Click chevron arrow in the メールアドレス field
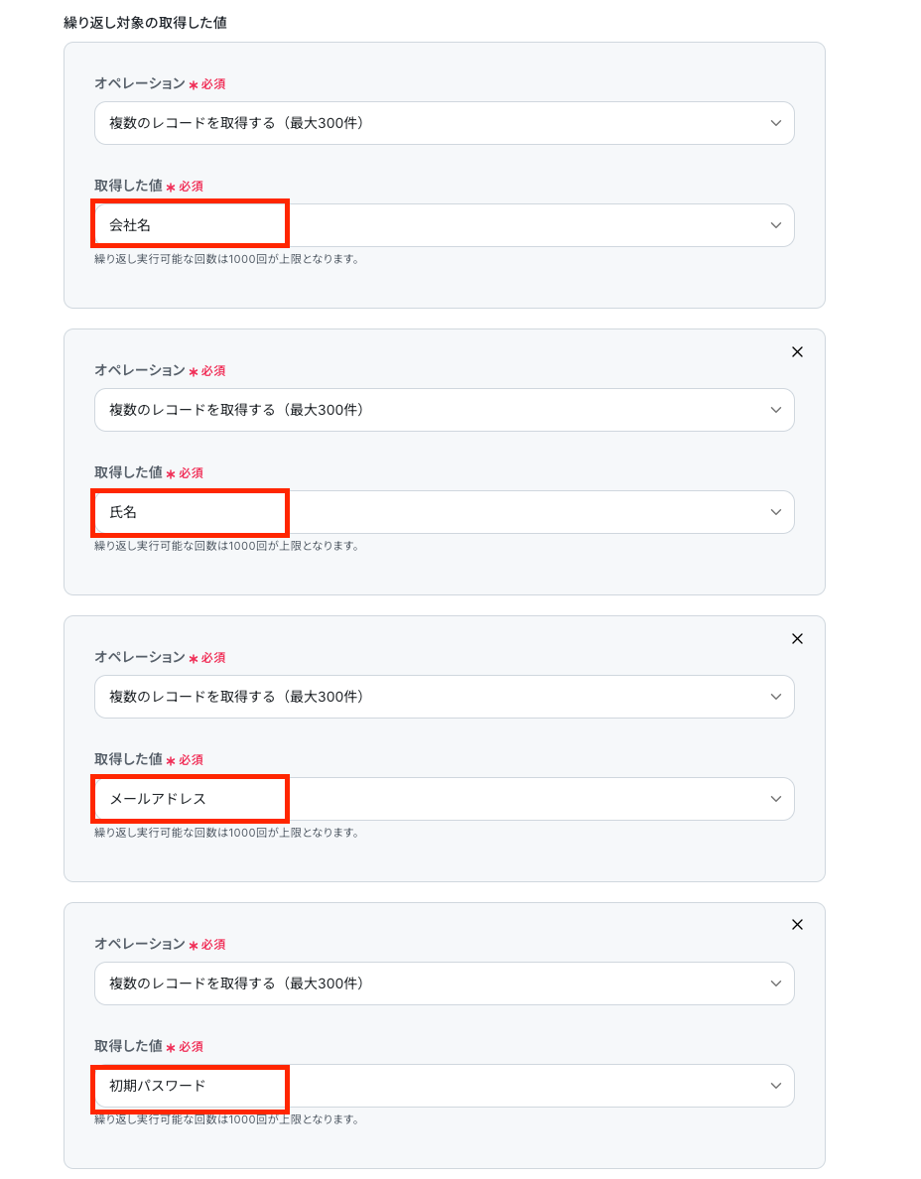Image resolution: width=921 pixels, height=1179 pixels. pos(776,799)
